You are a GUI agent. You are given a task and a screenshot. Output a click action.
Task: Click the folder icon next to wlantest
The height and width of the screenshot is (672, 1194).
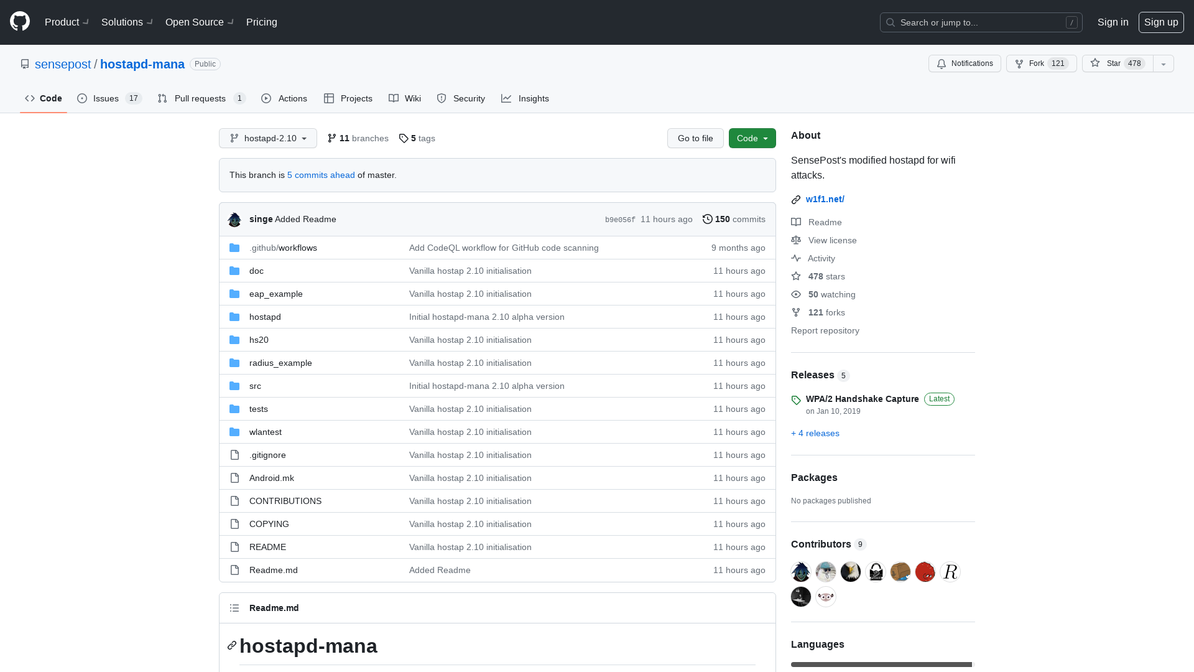[x=234, y=432]
